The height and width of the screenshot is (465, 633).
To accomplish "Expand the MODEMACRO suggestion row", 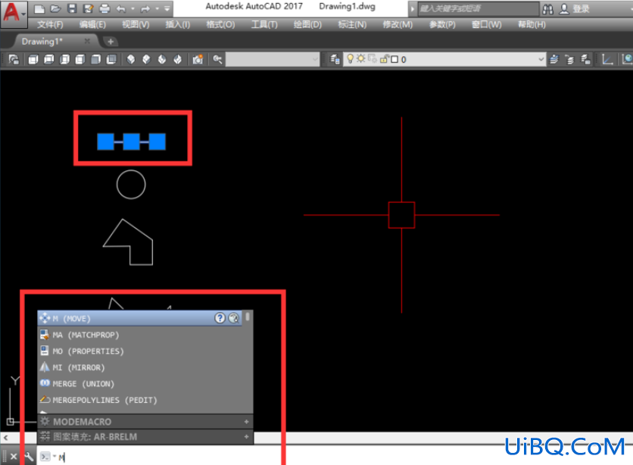I will pos(246,422).
